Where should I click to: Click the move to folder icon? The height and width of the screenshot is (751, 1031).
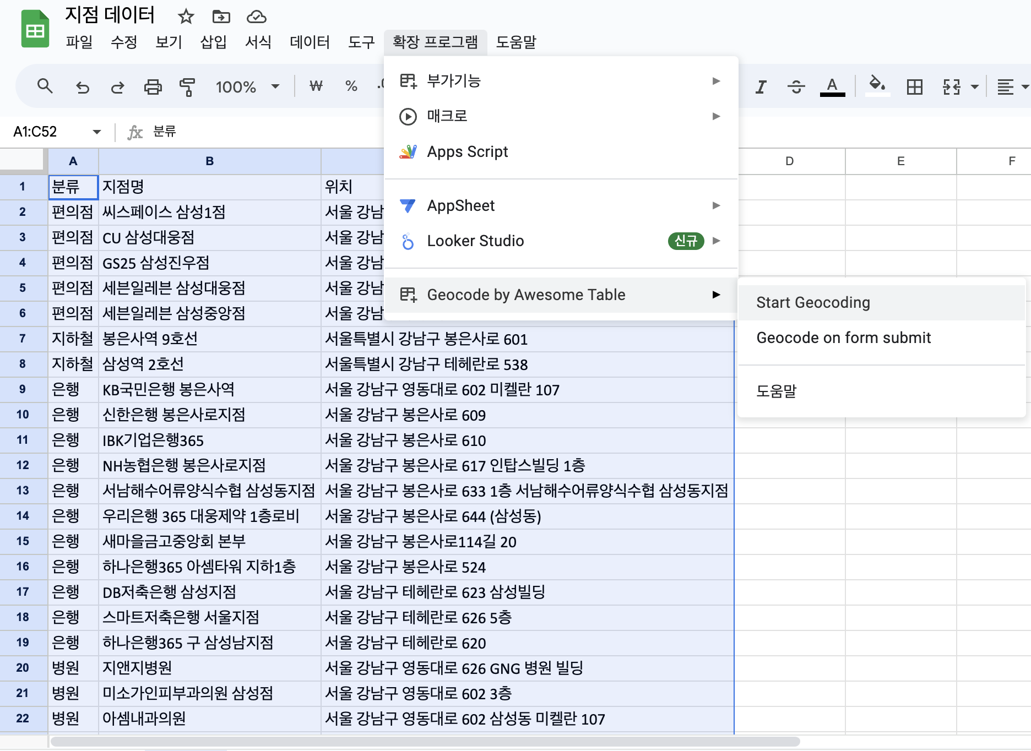point(221,17)
